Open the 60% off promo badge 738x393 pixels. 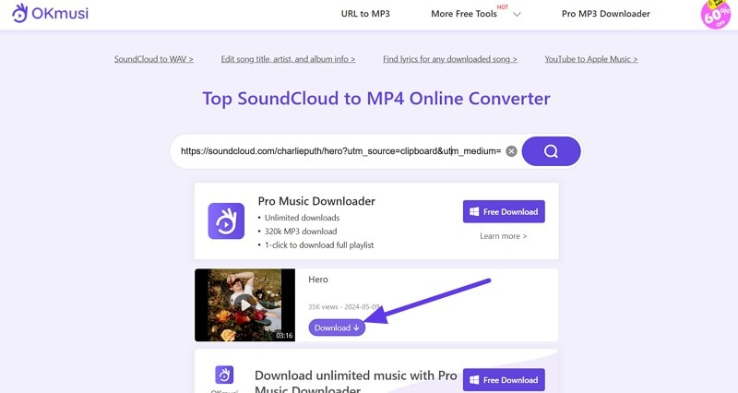716,15
